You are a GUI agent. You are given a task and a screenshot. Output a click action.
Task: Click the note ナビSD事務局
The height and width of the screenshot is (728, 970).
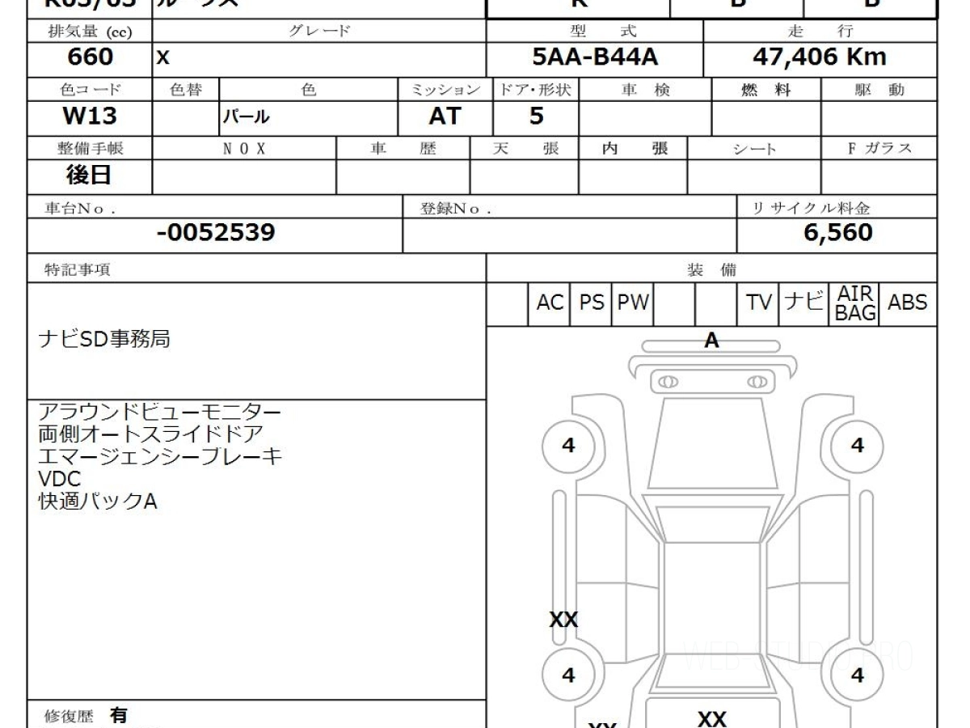click(104, 340)
